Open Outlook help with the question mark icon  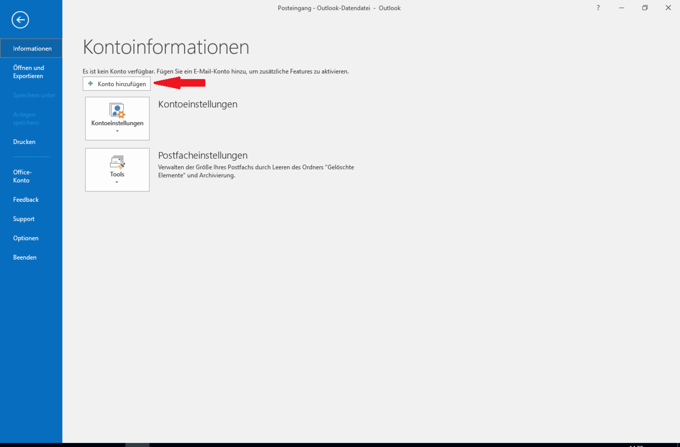point(598,8)
